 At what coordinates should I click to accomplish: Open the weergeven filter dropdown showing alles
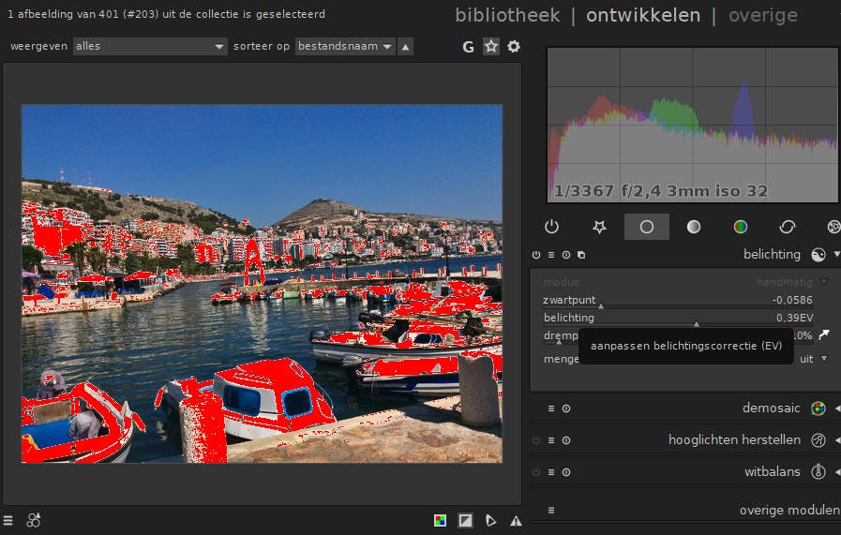(x=150, y=46)
